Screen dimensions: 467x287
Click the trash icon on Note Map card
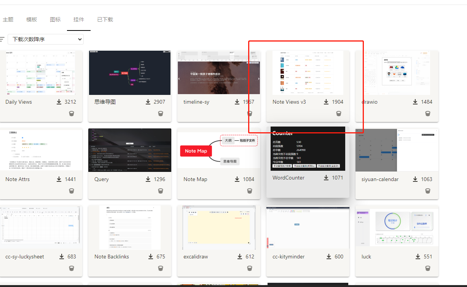(x=250, y=191)
